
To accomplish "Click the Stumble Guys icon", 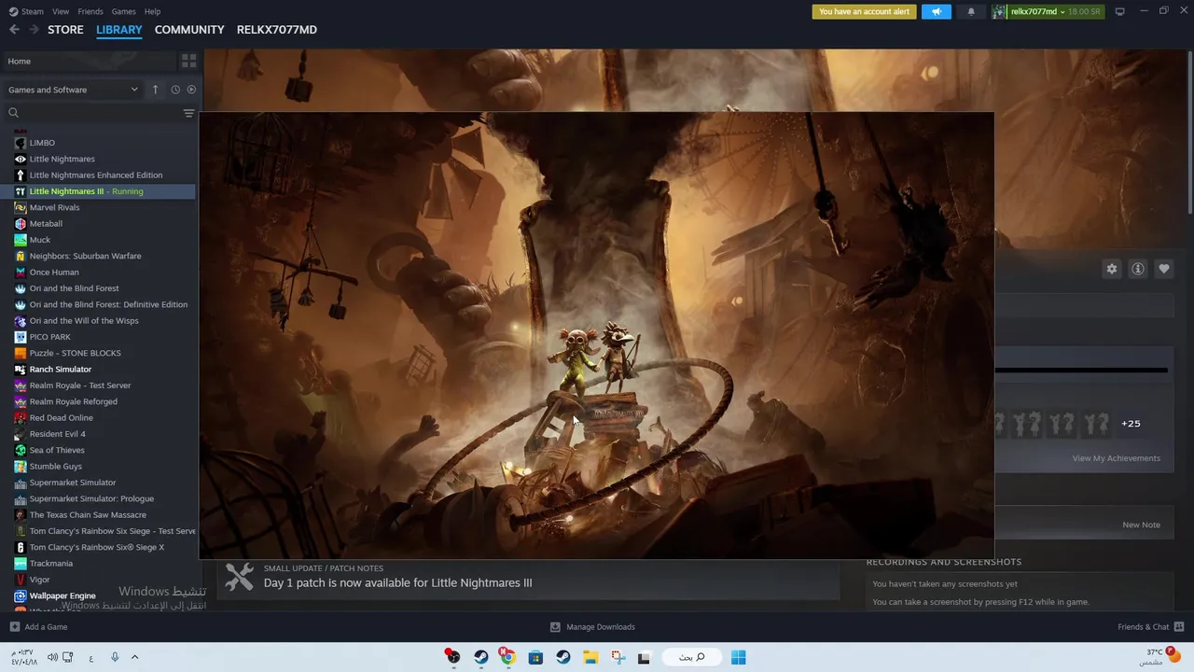I will click(x=21, y=467).
